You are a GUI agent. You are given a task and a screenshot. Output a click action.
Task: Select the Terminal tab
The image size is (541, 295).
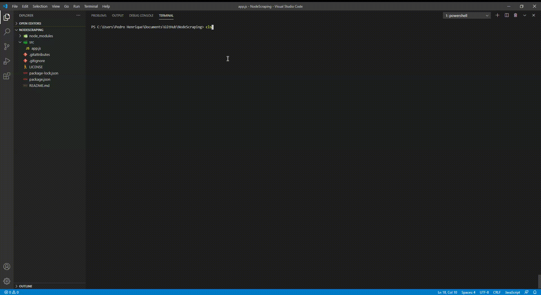pos(166,16)
